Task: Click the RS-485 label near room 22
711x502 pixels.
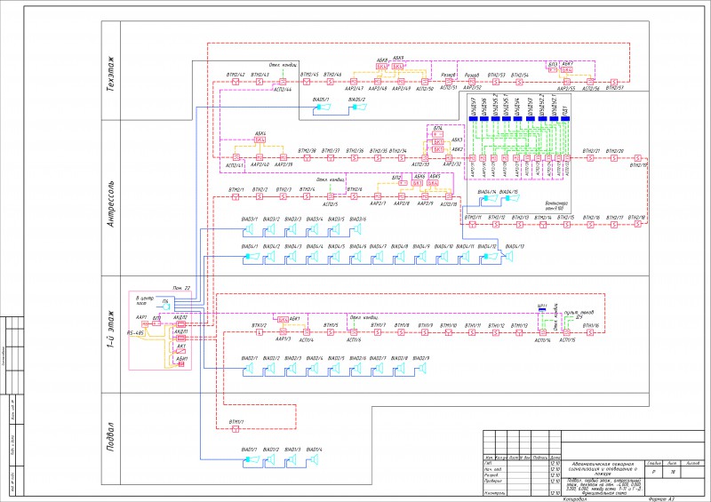Action: click(136, 333)
